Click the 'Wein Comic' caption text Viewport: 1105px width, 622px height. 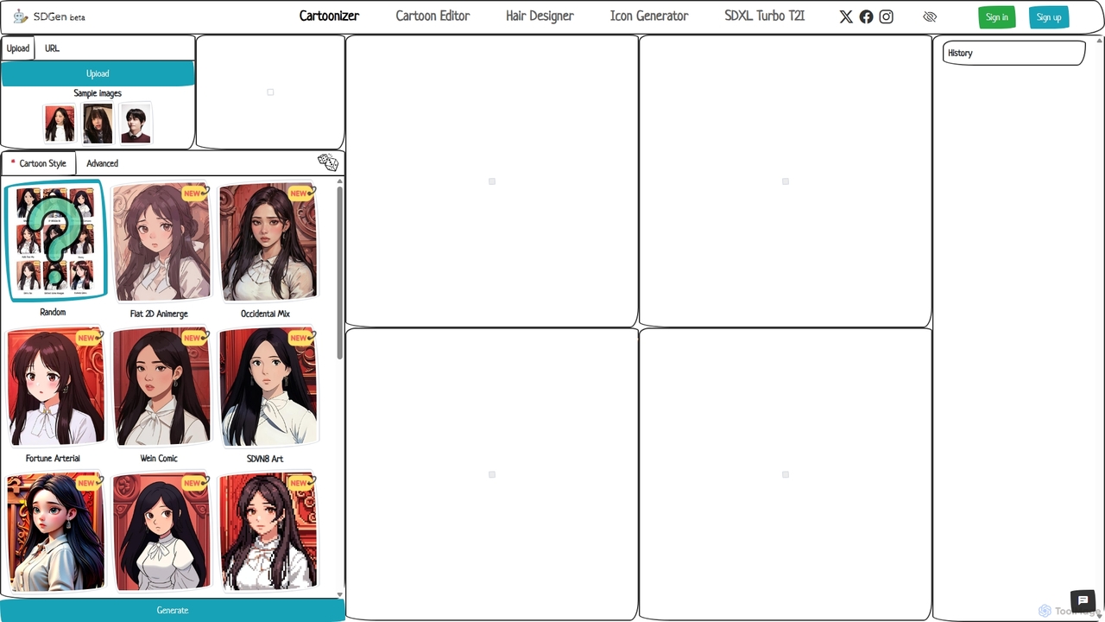(x=159, y=459)
